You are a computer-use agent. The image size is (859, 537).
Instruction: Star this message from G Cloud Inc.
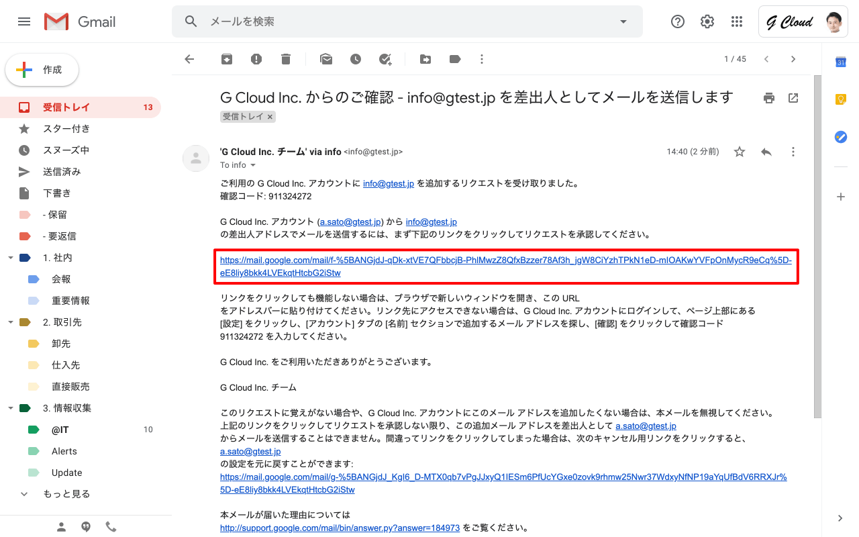(x=740, y=152)
